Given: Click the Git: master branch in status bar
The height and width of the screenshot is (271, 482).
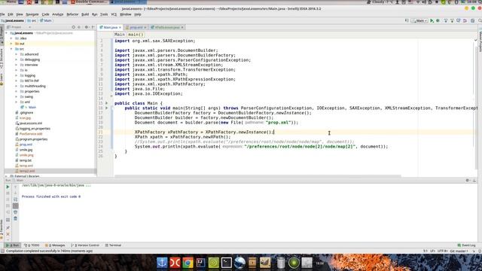Looking at the screenshot, I should 459,251.
